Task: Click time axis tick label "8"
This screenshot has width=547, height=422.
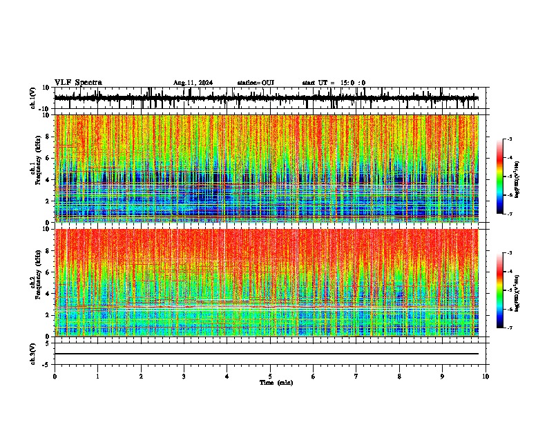Action: point(399,376)
